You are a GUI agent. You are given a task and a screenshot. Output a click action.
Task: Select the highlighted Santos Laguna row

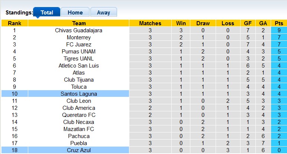(x=79, y=94)
